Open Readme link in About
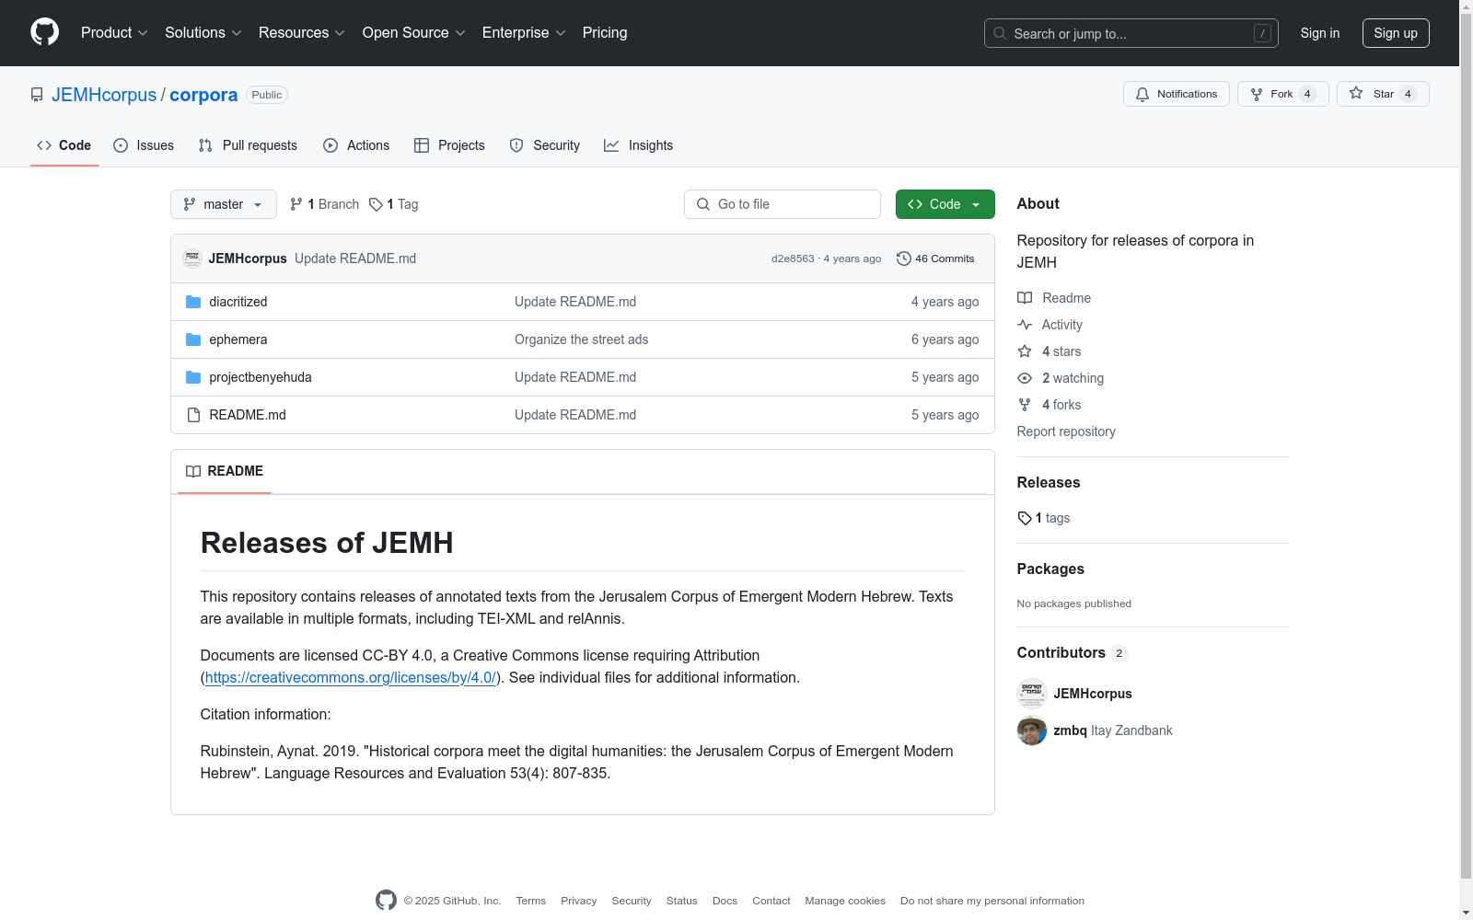The image size is (1473, 920). [1054, 298]
